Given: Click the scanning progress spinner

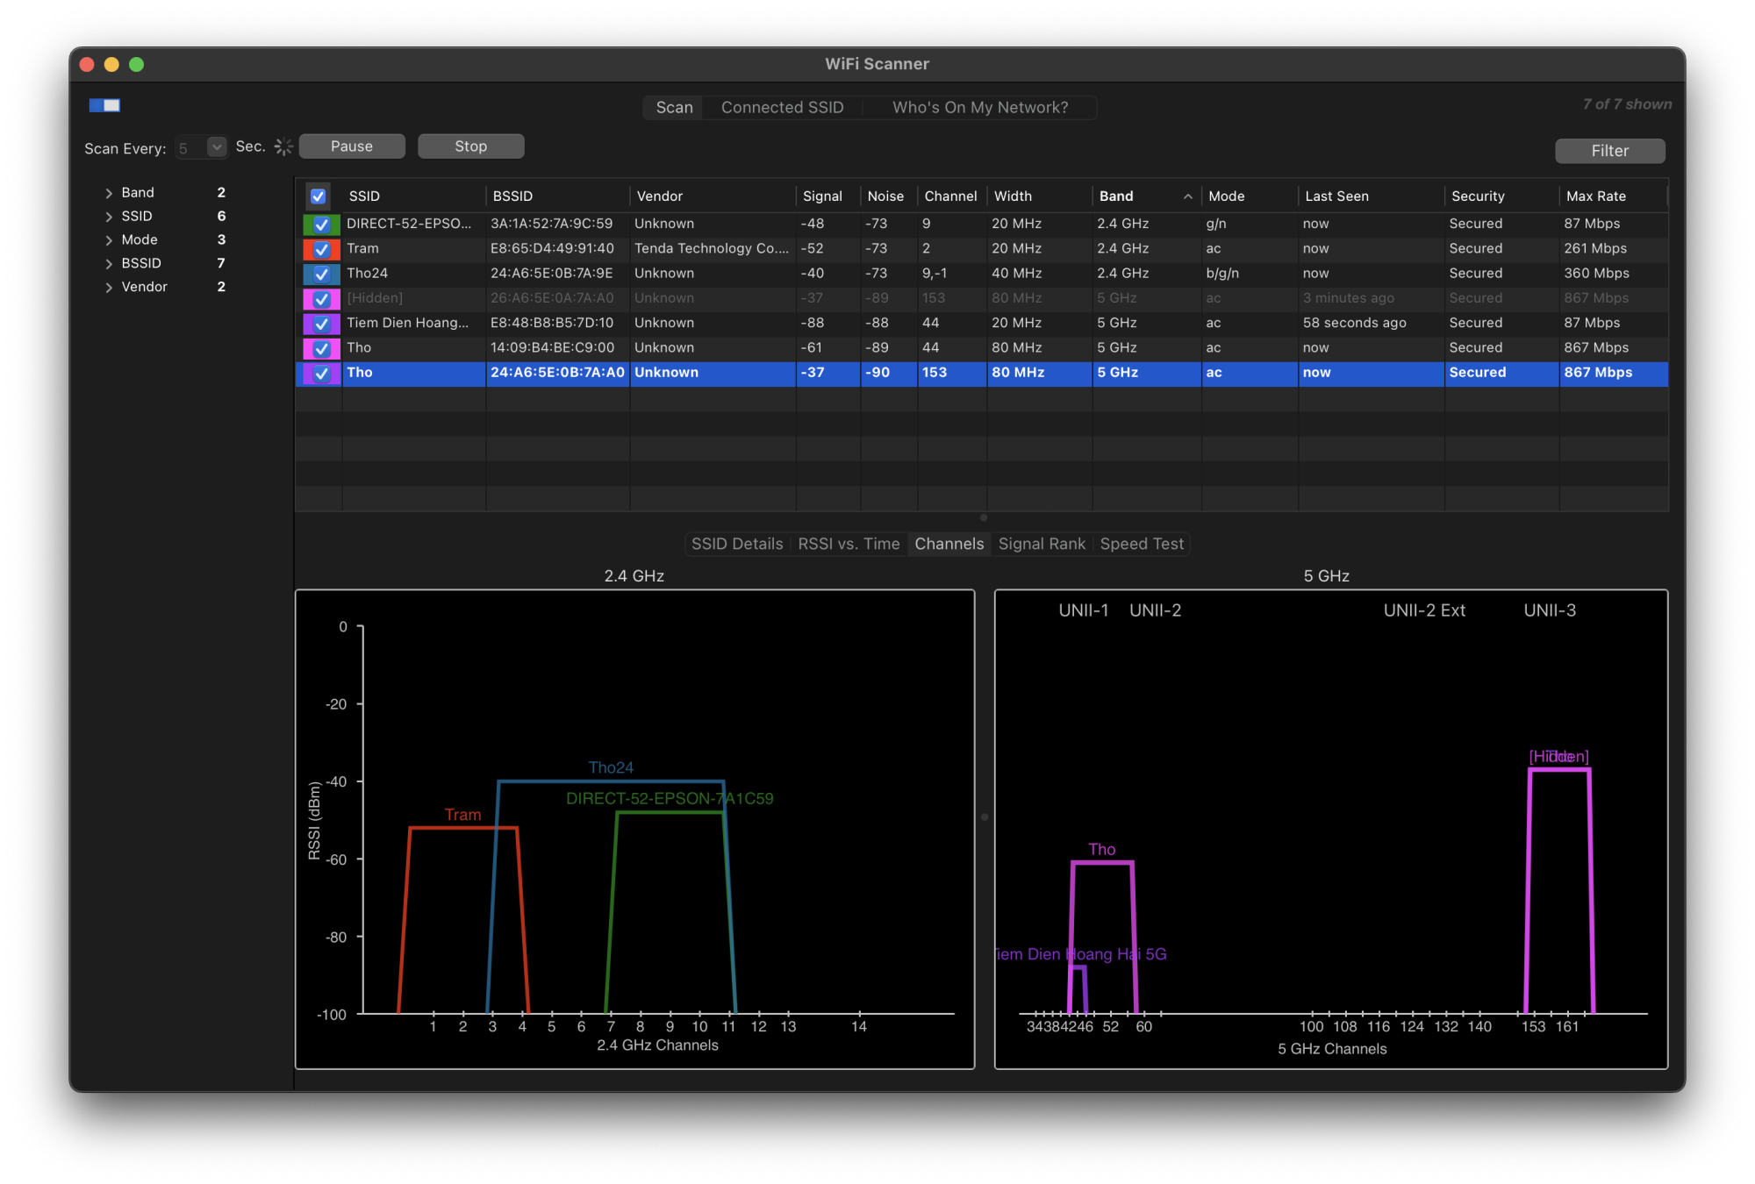Looking at the screenshot, I should (283, 146).
